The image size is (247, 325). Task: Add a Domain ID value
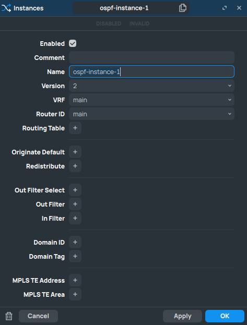pyautogui.click(x=75, y=242)
